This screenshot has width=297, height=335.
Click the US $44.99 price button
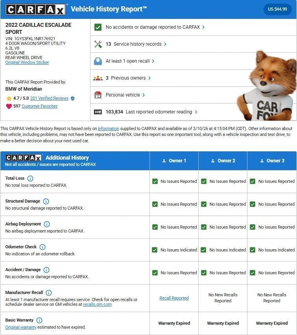coord(277,9)
